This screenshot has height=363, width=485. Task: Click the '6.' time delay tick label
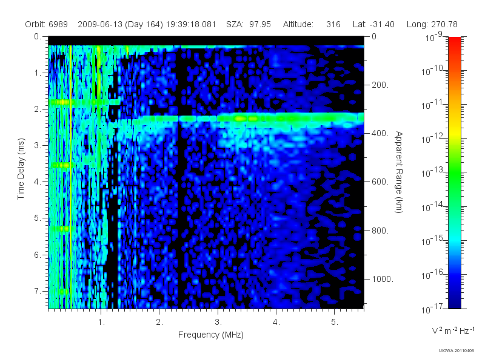click(38, 255)
